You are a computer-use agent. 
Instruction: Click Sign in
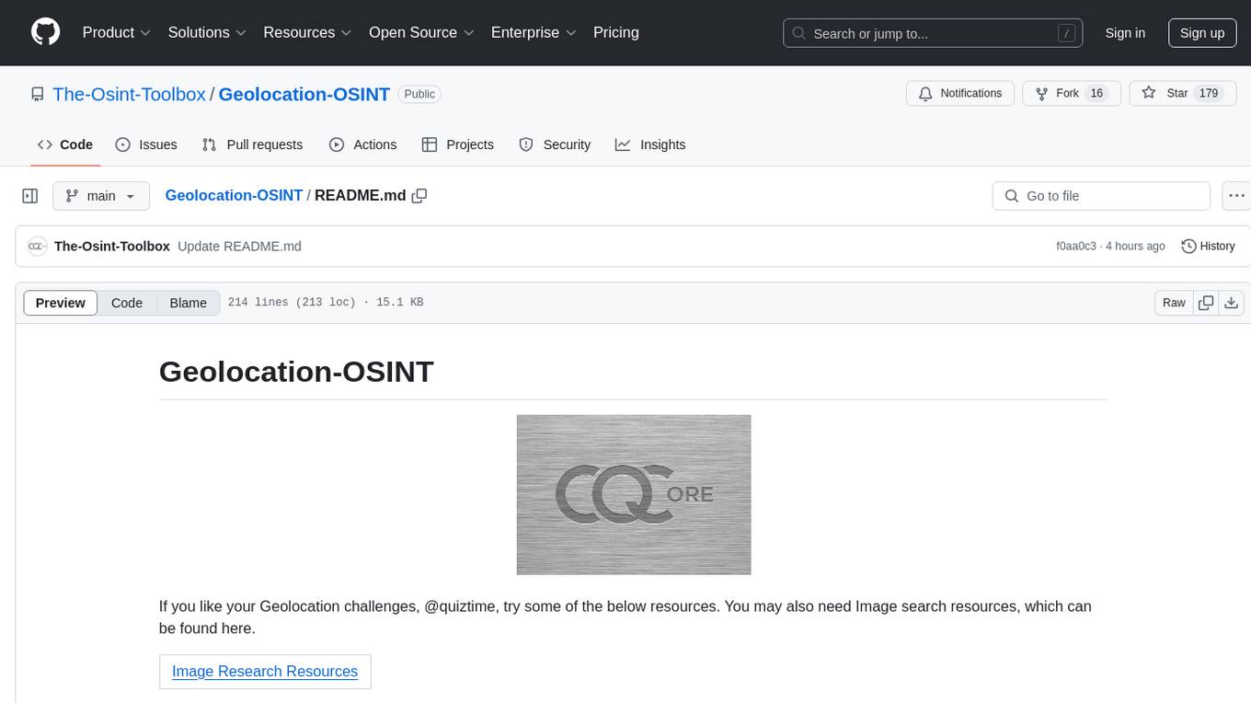1125,33
